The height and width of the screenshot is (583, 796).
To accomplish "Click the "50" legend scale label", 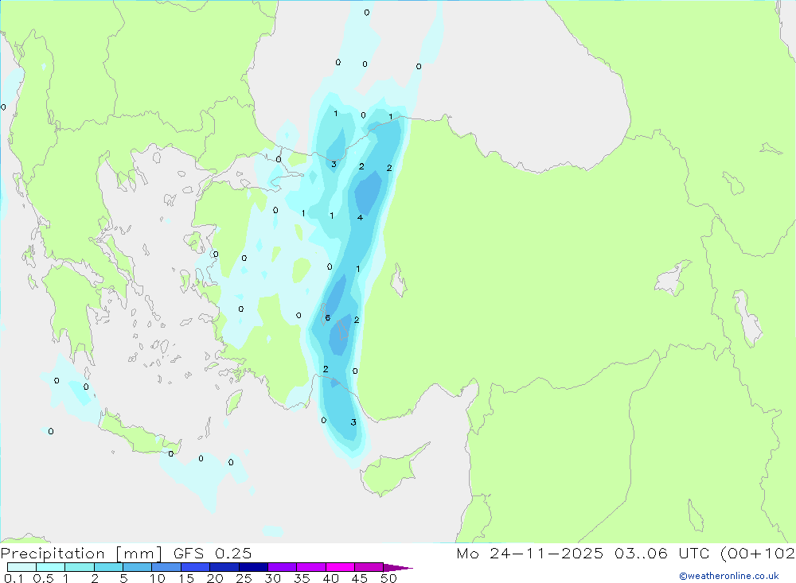I will click(388, 578).
